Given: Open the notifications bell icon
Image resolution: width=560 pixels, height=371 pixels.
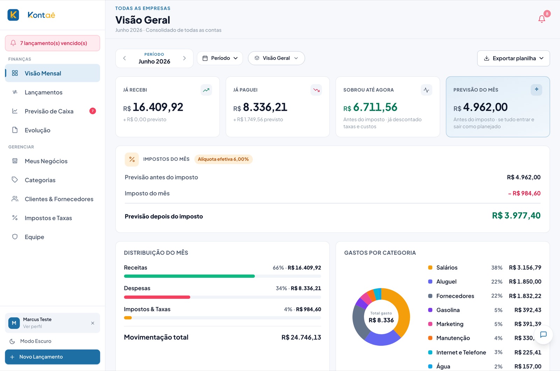Looking at the screenshot, I should [541, 19].
